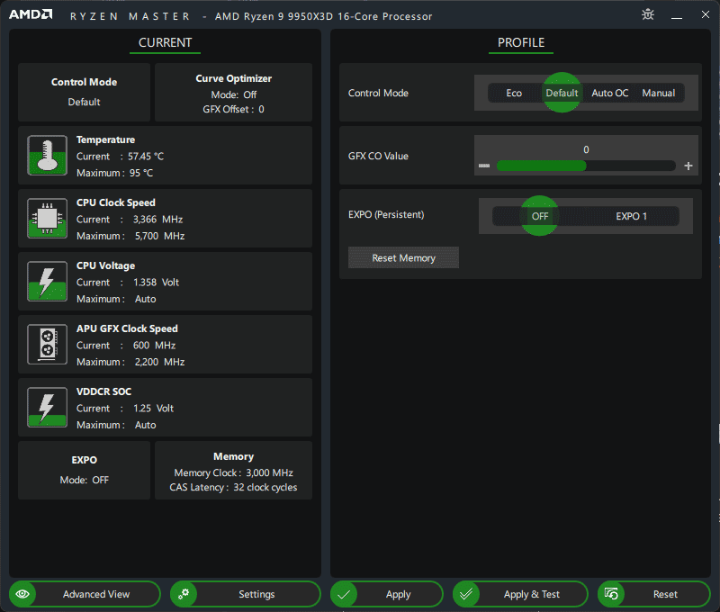Select Auto OC control mode
The width and height of the screenshot is (720, 612).
pos(610,93)
